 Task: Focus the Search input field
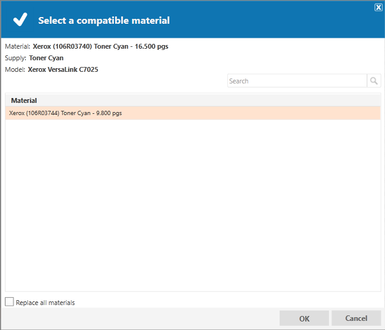click(x=297, y=81)
